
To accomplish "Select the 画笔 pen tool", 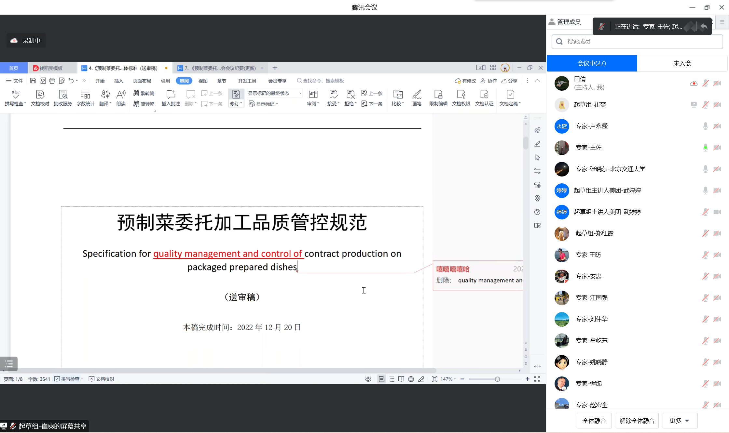I will coord(417,95).
